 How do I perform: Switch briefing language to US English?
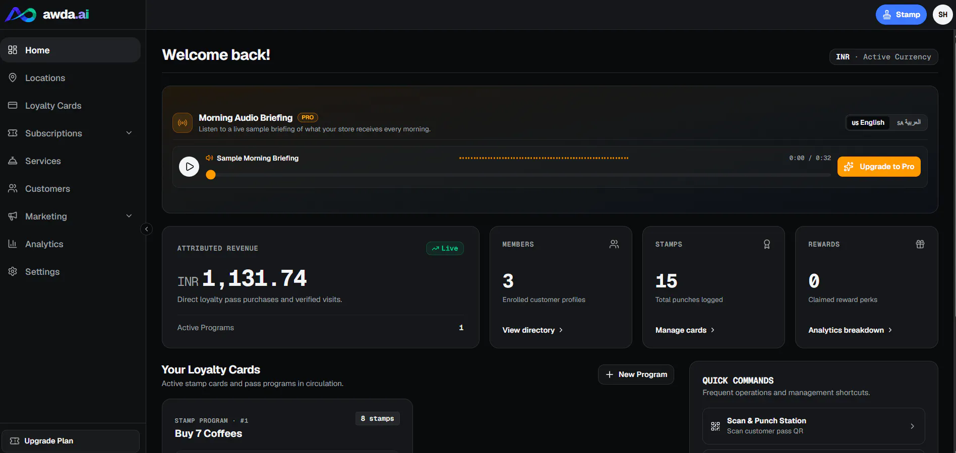(x=868, y=123)
